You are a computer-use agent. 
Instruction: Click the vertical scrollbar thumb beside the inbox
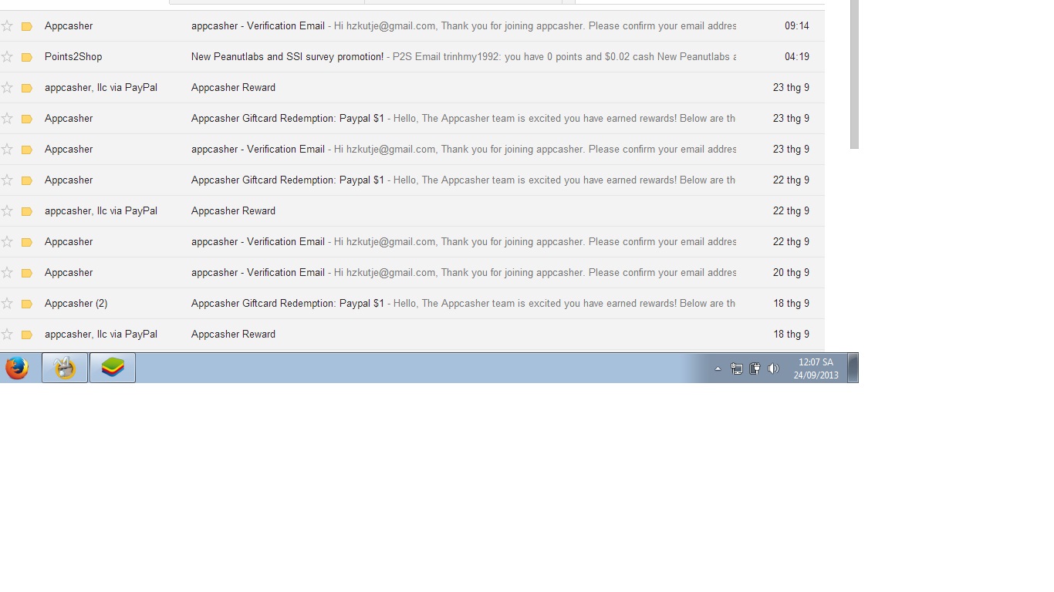tap(854, 74)
